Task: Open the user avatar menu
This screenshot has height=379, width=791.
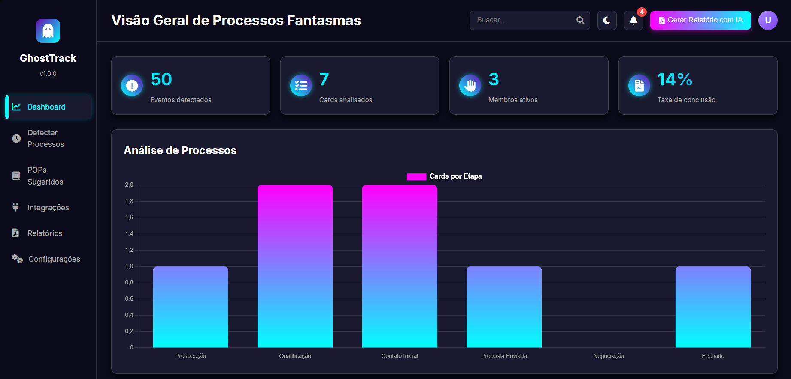Action: (767, 20)
